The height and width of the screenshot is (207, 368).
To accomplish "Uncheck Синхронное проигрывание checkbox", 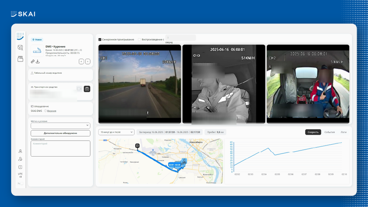I will pos(100,39).
